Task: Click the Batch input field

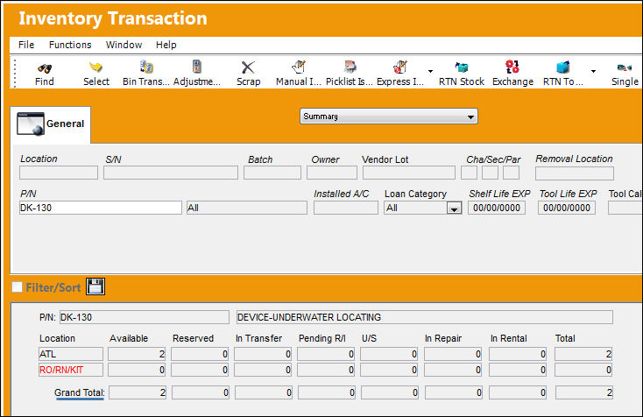Action: click(x=272, y=173)
